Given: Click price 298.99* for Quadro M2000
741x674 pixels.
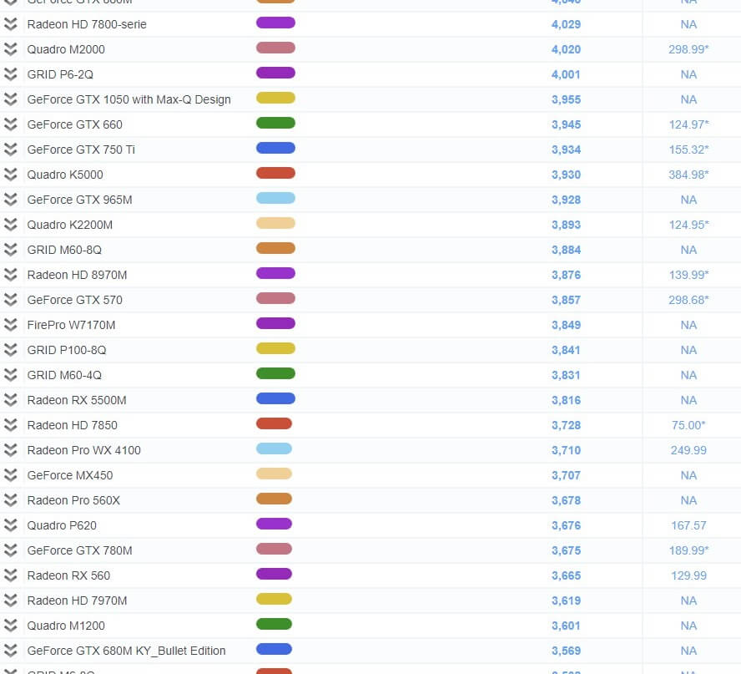Looking at the screenshot, I should click(688, 49).
